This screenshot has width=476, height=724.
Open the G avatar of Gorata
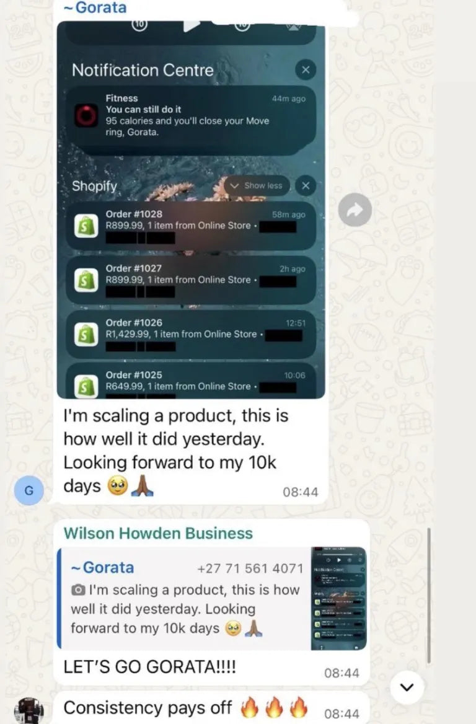29,490
